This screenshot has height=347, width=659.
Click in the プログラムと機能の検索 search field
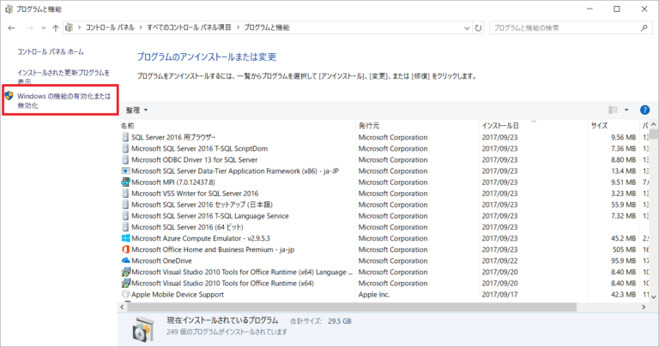click(562, 28)
